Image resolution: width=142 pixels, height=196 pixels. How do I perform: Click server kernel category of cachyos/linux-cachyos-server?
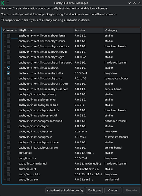[x=113, y=148]
